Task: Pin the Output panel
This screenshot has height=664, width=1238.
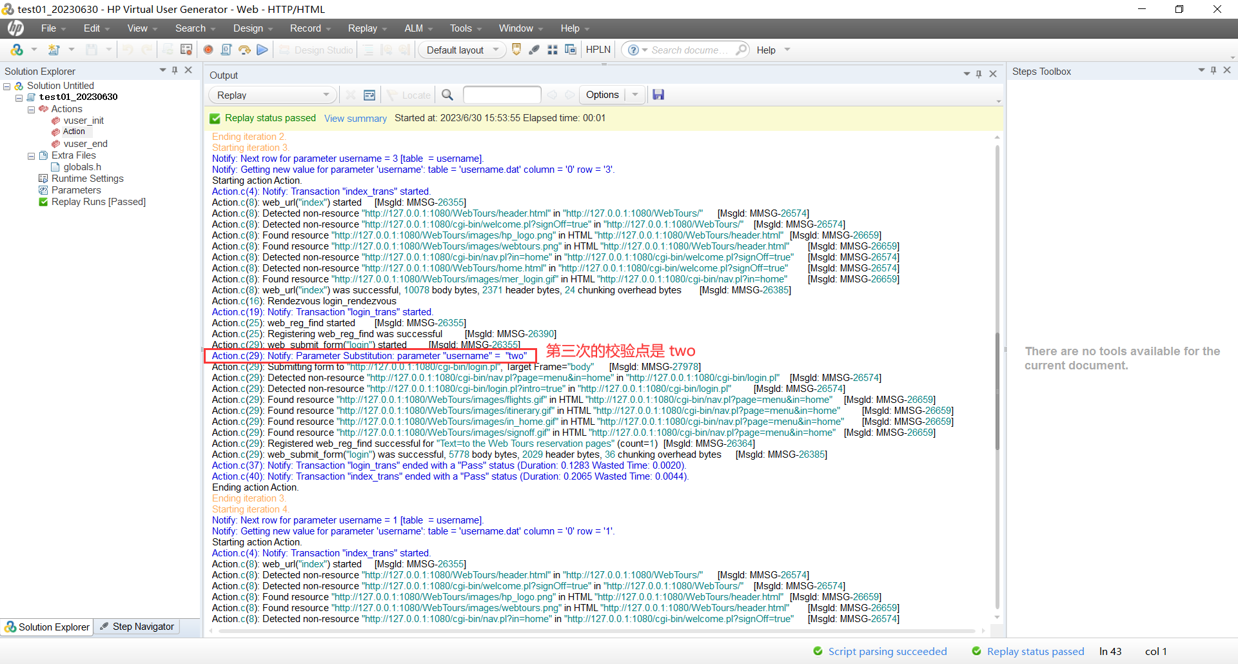Action: click(979, 74)
